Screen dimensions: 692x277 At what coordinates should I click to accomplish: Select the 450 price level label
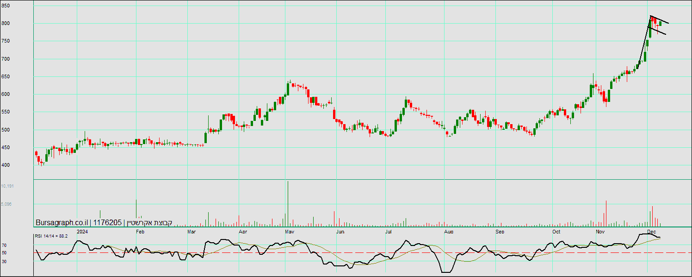coord(5,148)
